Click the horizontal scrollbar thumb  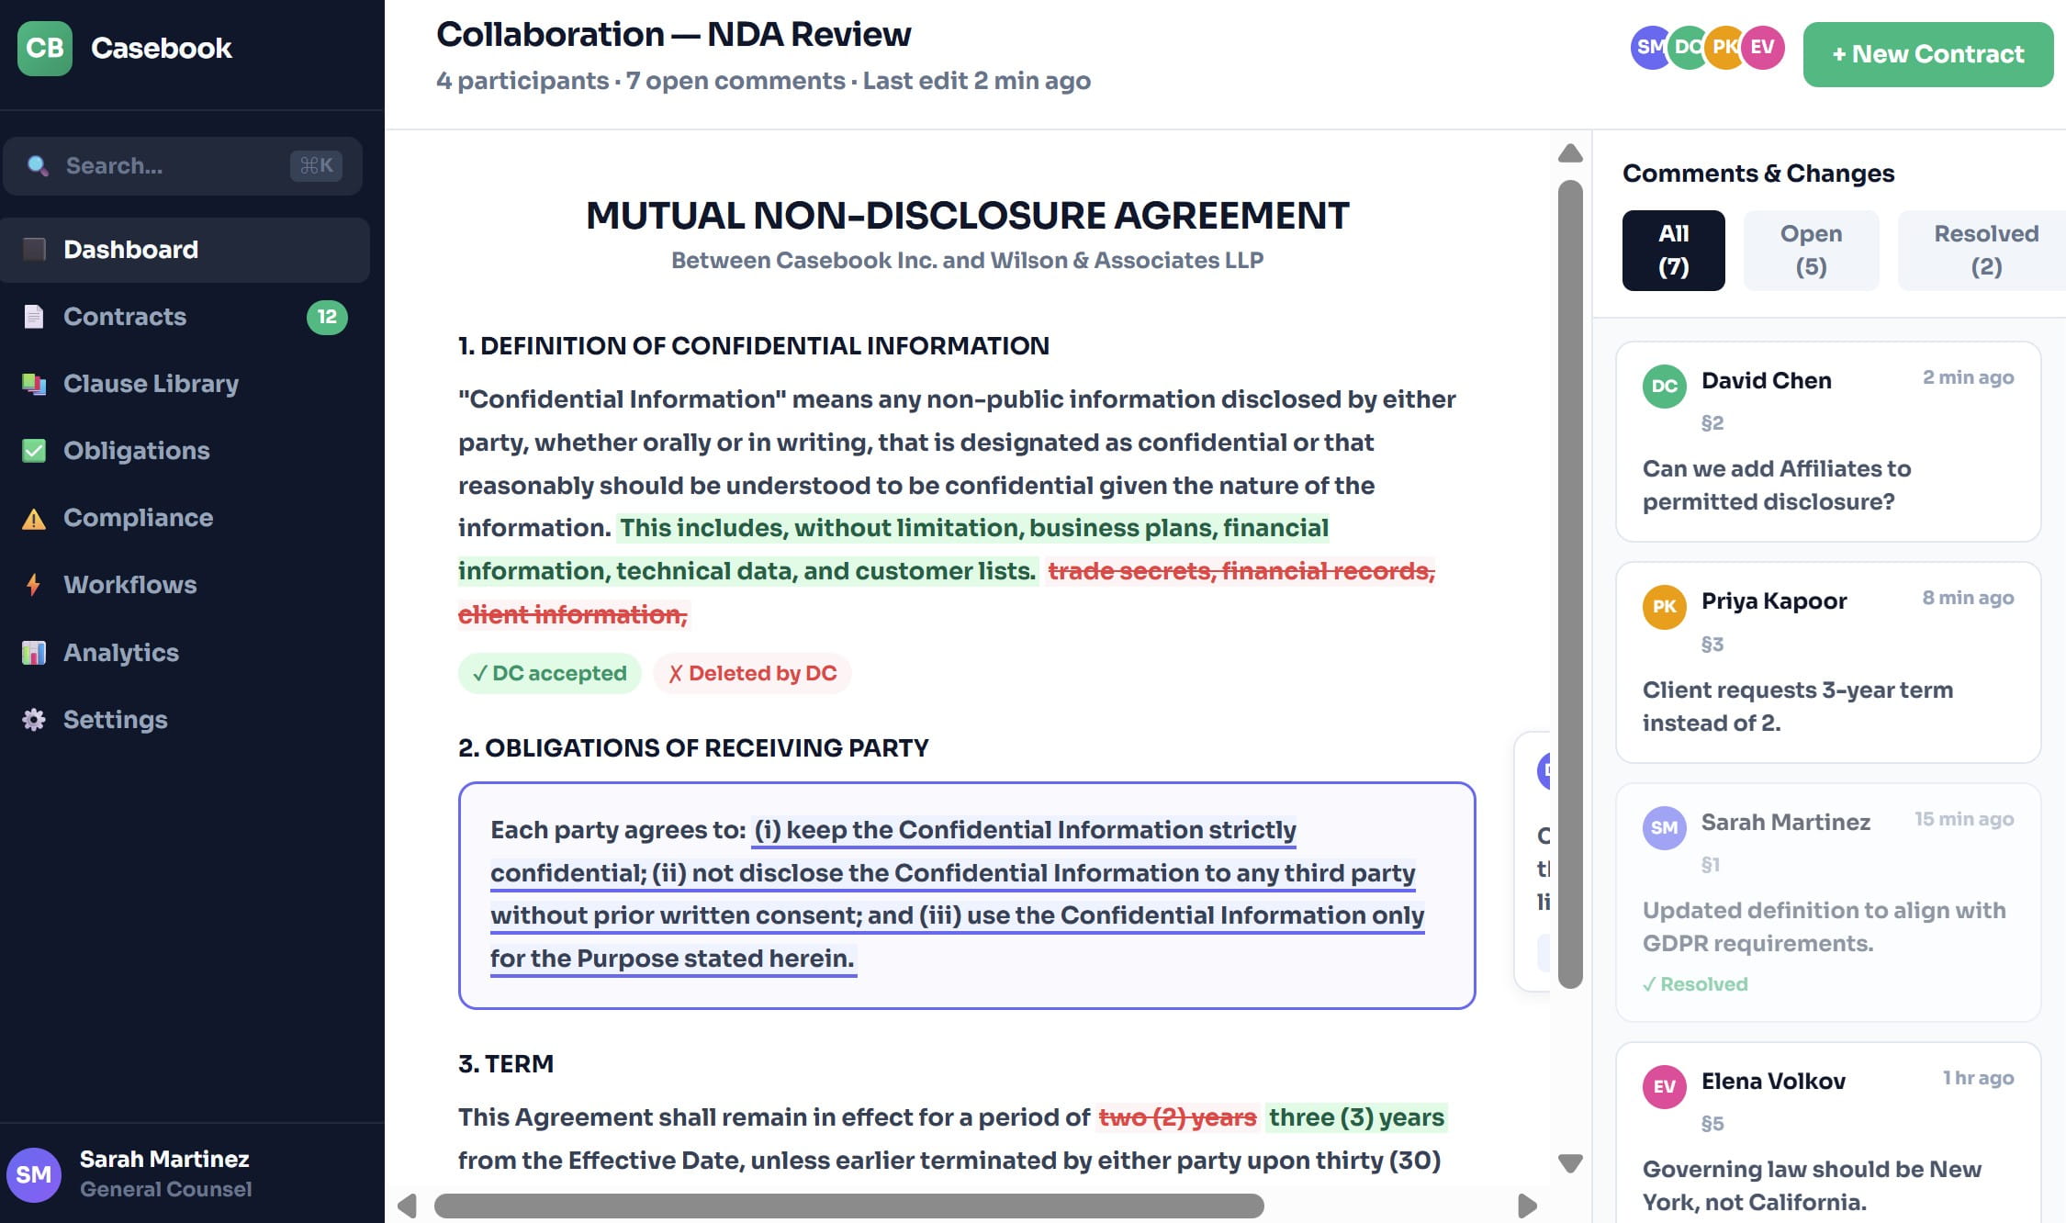[x=848, y=1206]
